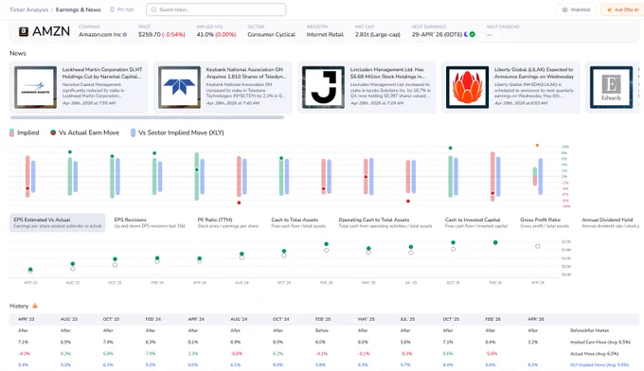Focus the Search ticker input field
The height and width of the screenshot is (371, 644).
tap(216, 9)
